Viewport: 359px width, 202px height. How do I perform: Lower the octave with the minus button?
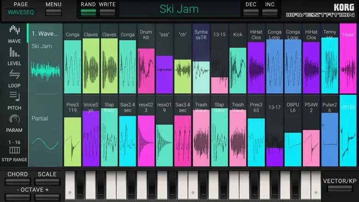tap(17, 197)
